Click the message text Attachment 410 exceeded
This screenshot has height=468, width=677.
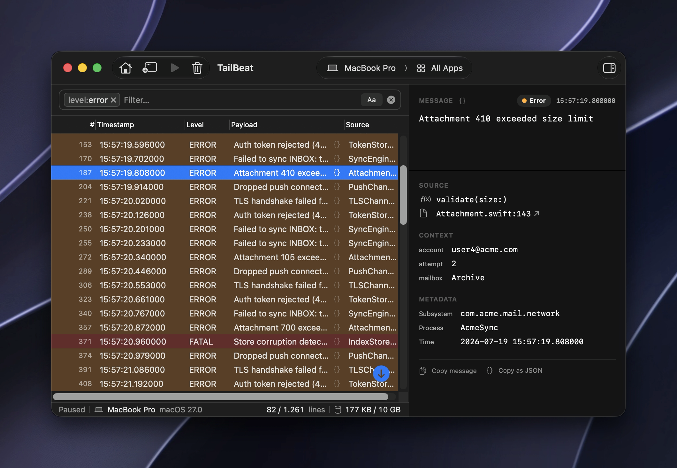pos(506,118)
